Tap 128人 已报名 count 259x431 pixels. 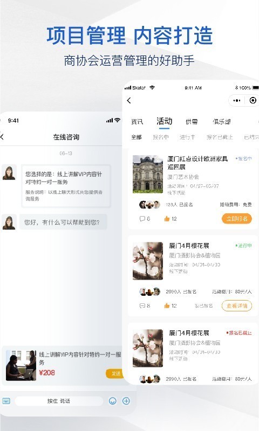pyautogui.click(x=180, y=205)
